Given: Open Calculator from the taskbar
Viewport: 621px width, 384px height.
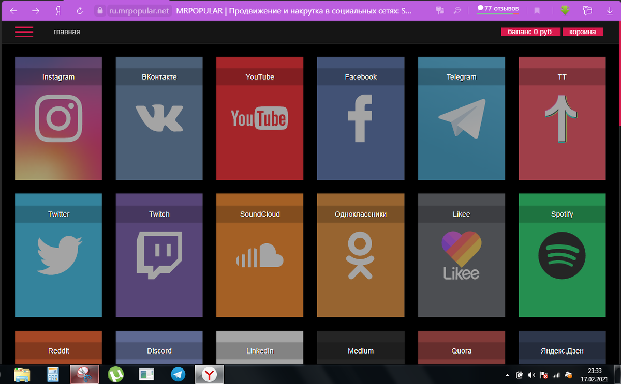Looking at the screenshot, I should [x=52, y=374].
